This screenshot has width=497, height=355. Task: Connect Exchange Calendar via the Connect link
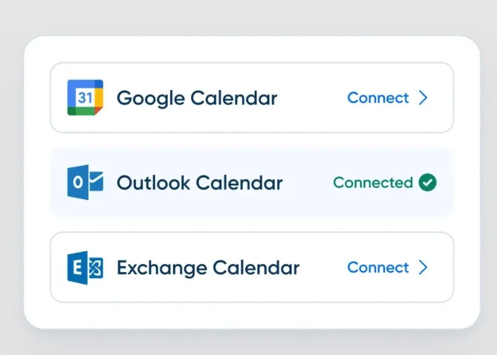378,267
